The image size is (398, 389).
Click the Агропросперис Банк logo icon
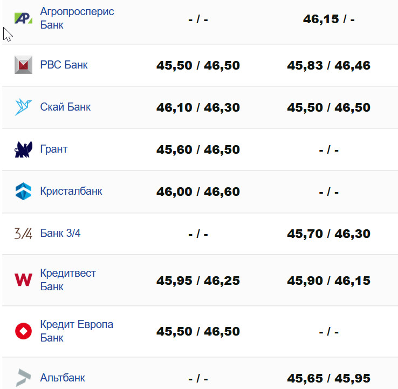(24, 18)
